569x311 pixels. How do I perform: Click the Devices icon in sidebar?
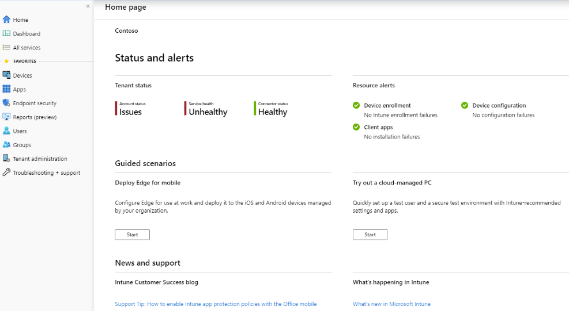pos(6,75)
